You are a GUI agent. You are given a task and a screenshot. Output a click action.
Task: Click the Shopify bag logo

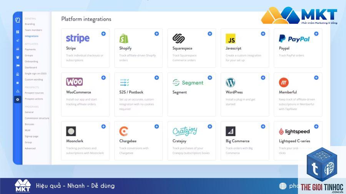click(x=124, y=38)
